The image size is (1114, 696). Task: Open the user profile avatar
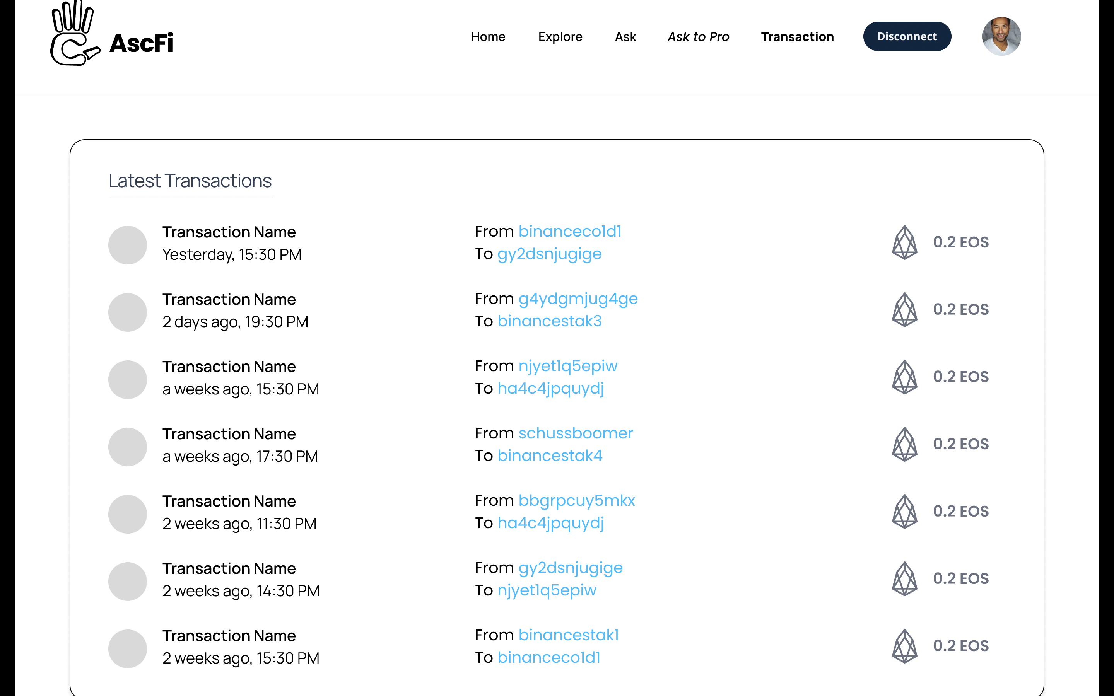pyautogui.click(x=1001, y=36)
